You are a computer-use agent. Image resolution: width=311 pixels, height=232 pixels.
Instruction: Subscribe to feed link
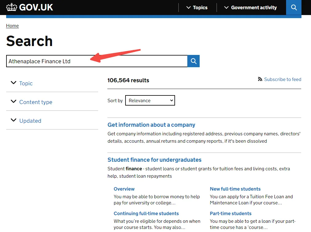click(x=283, y=79)
